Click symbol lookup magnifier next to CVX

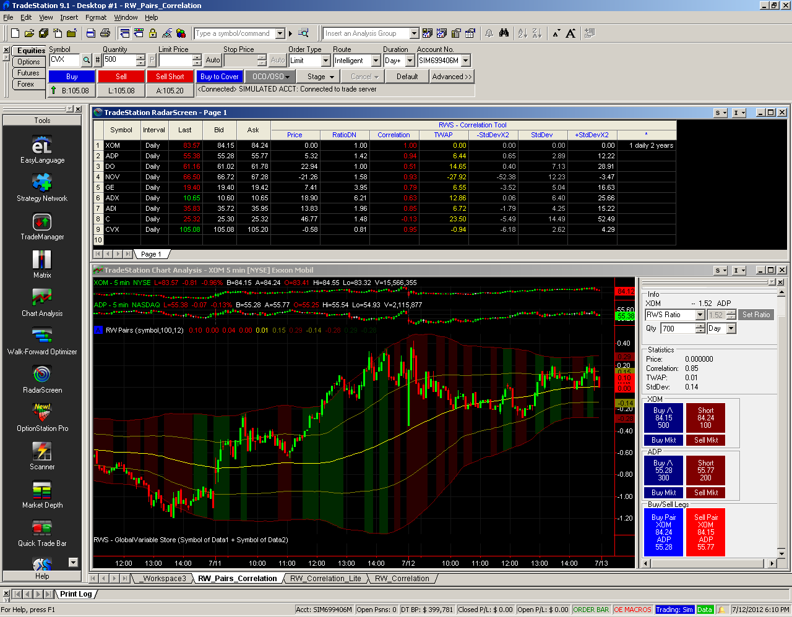[87, 60]
